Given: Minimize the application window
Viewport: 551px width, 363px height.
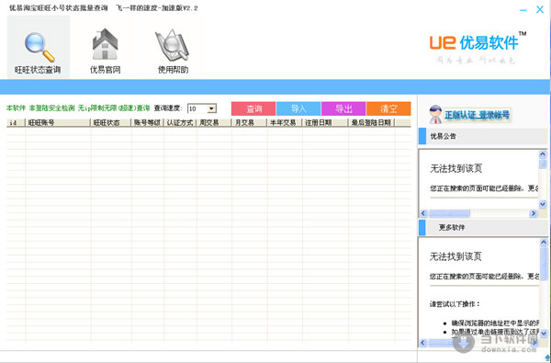Looking at the screenshot, I should pos(523,10).
